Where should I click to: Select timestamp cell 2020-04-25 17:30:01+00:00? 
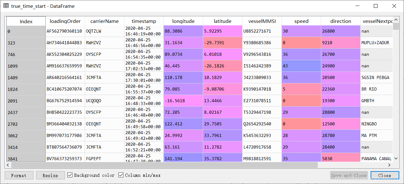144,77
